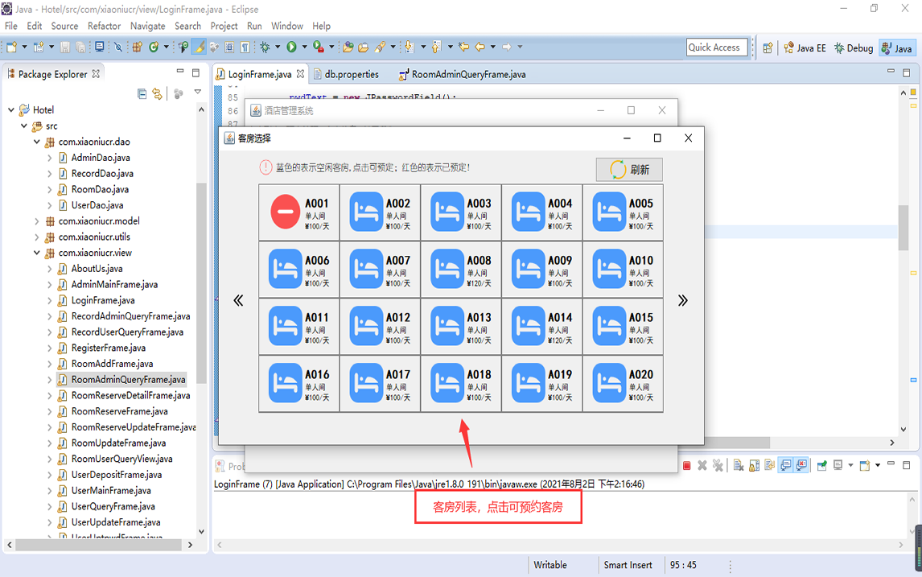Switch to the Java EE perspective
The width and height of the screenshot is (922, 577).
click(805, 48)
